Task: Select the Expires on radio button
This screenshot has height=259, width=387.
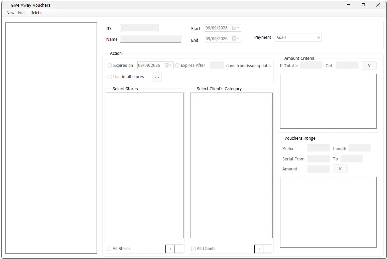Action: (x=110, y=66)
